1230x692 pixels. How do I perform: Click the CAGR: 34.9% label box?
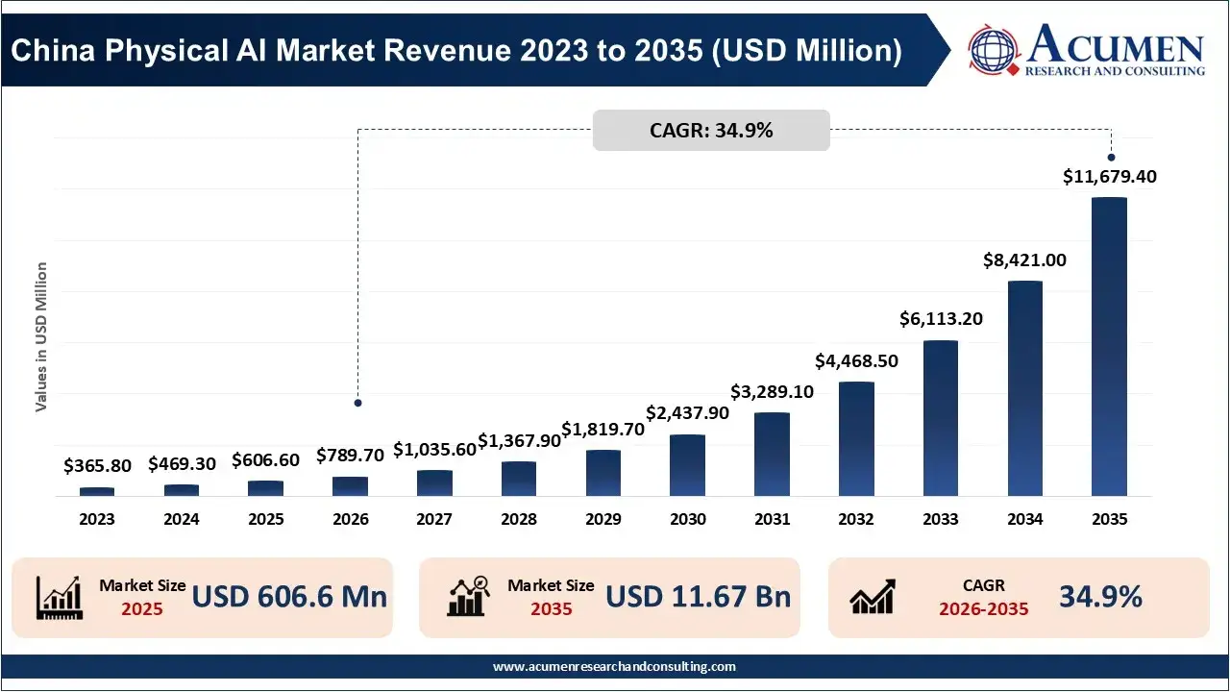(711, 130)
